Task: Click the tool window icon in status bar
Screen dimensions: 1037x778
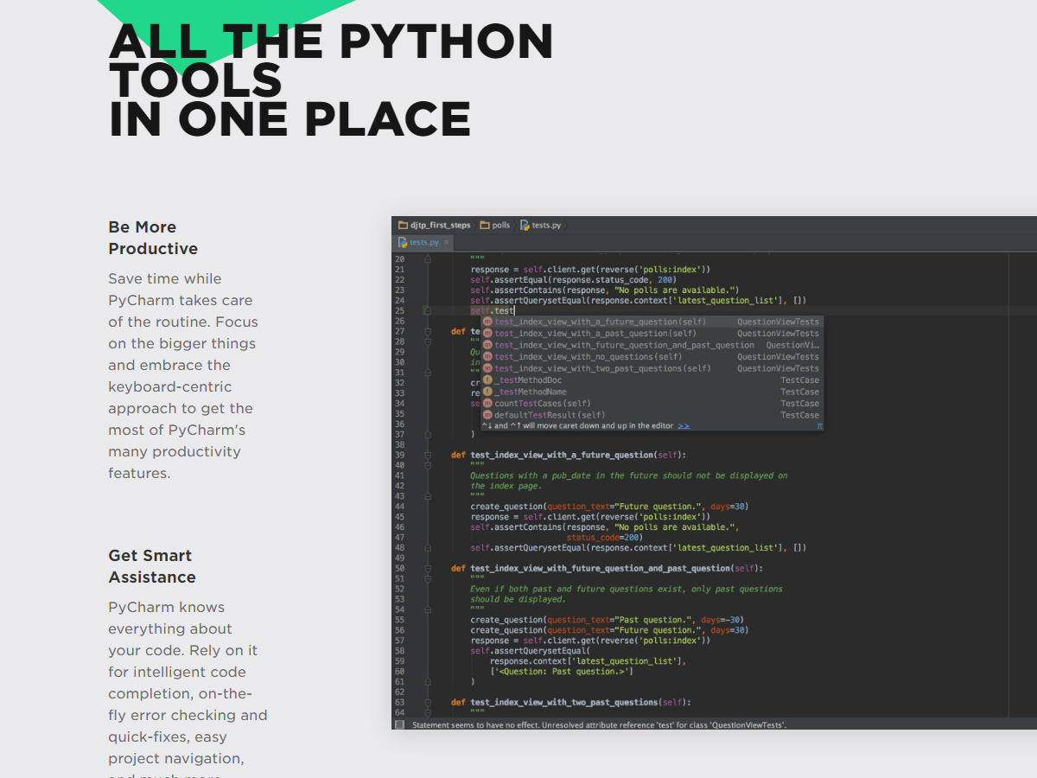Action: [399, 724]
